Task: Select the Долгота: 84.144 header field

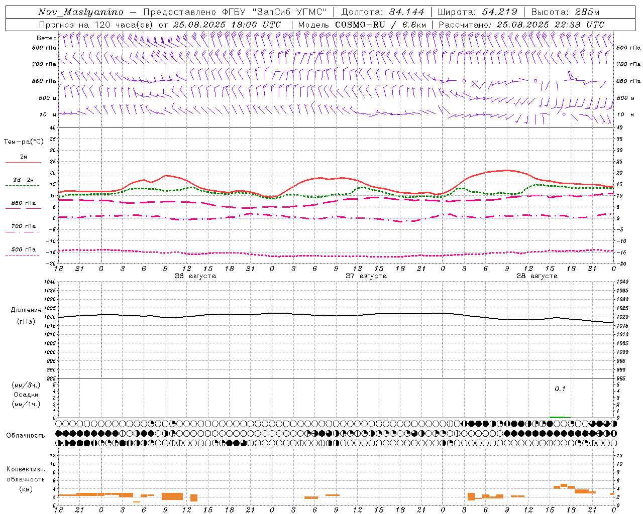Action: (x=383, y=13)
